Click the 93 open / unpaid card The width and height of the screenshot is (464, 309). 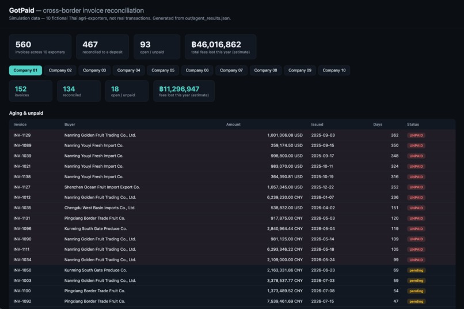click(157, 47)
